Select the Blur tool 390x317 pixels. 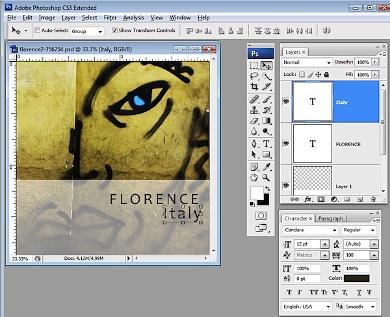[254, 131]
